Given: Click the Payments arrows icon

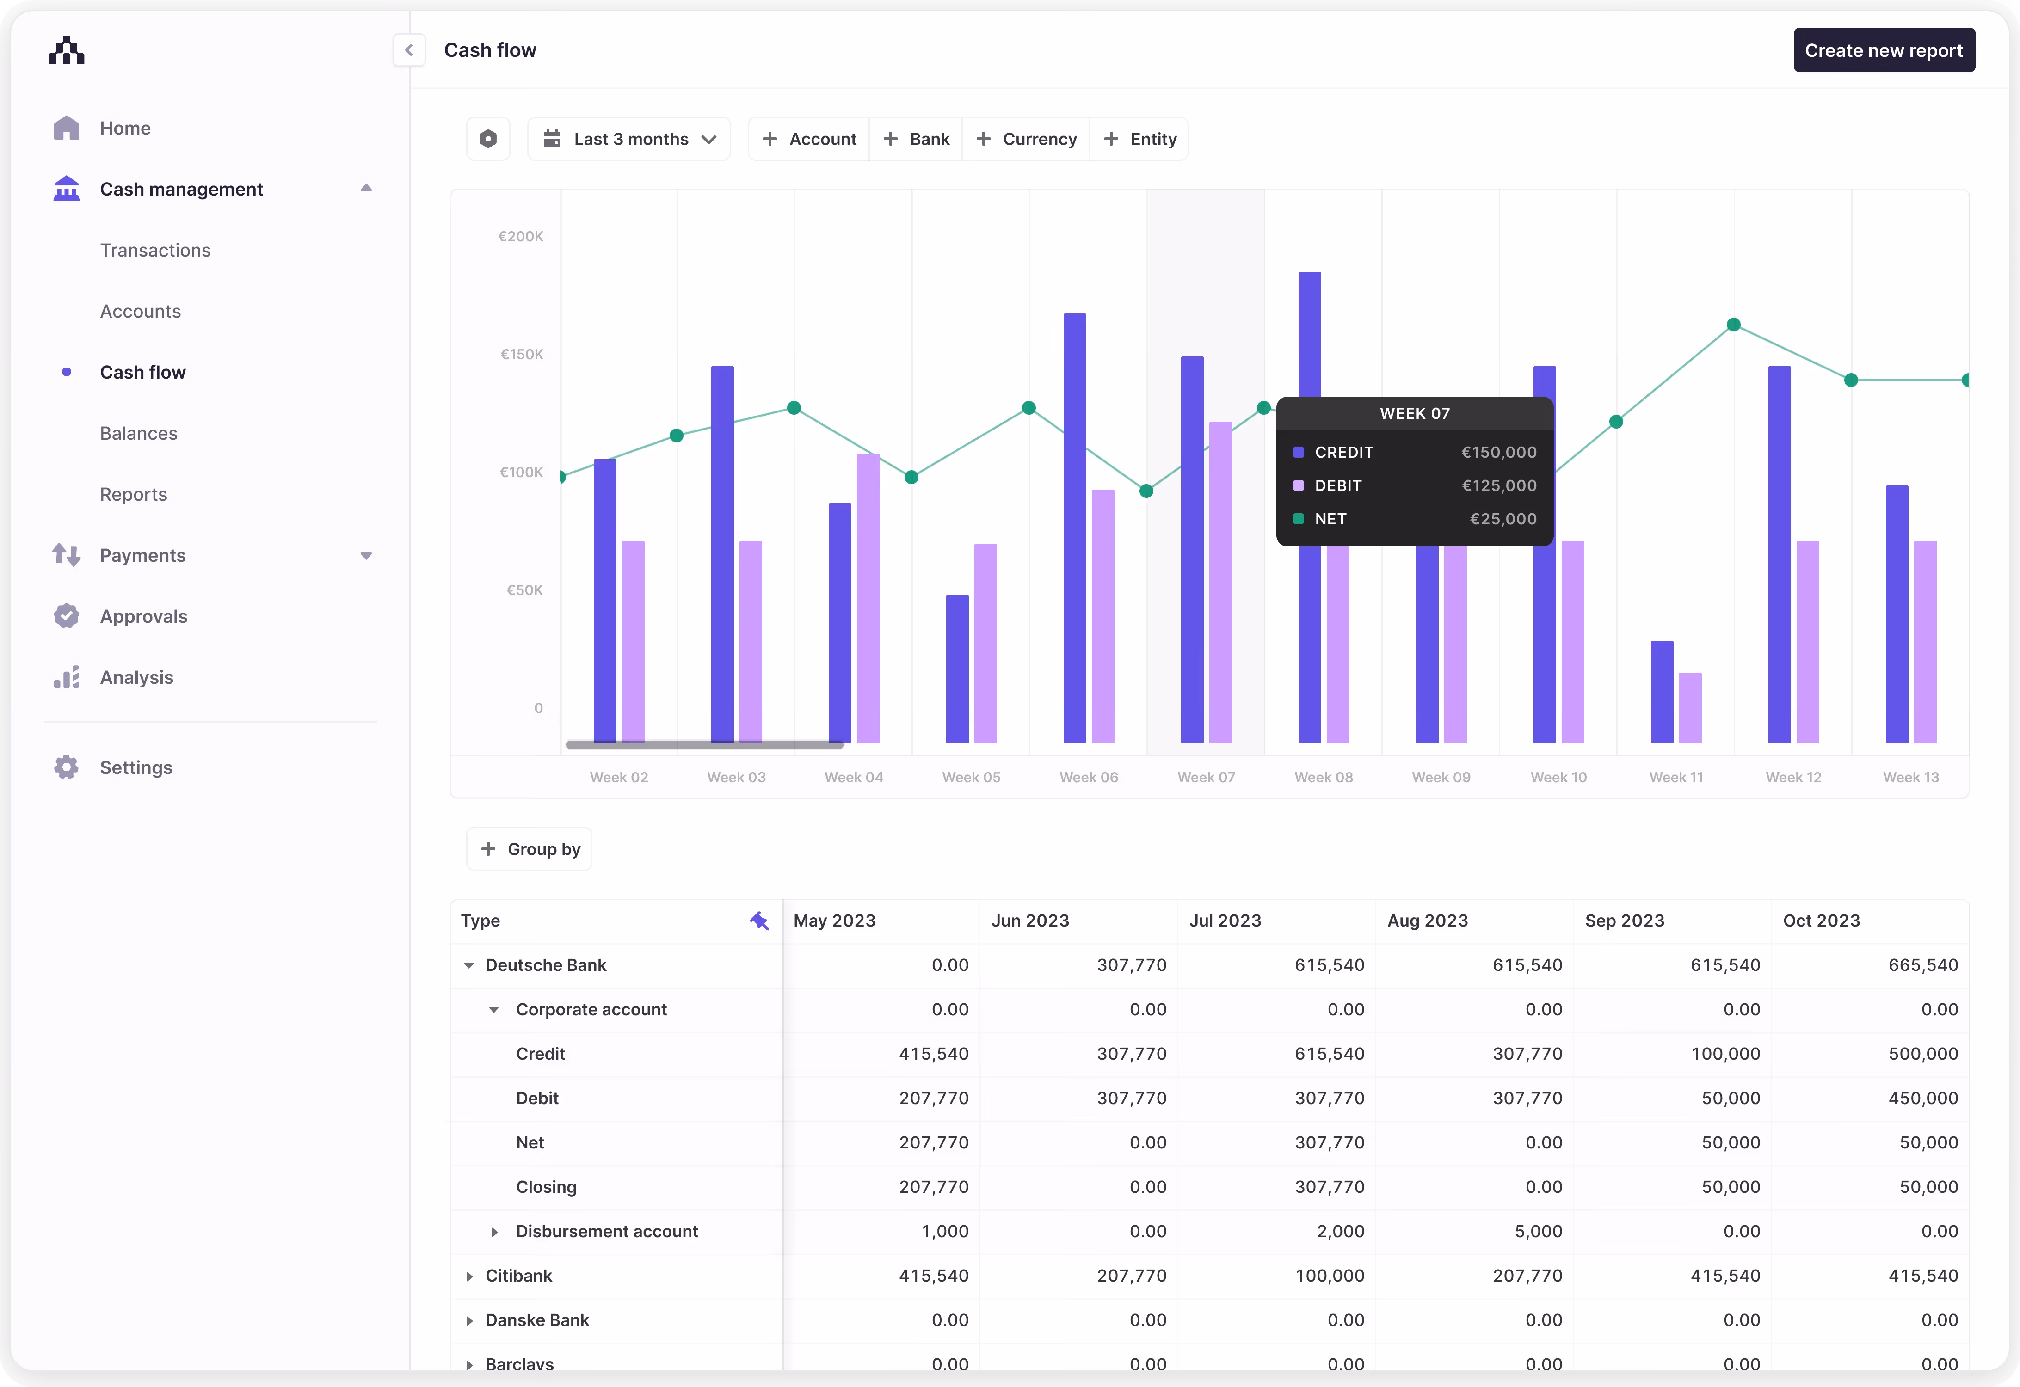Looking at the screenshot, I should (66, 555).
